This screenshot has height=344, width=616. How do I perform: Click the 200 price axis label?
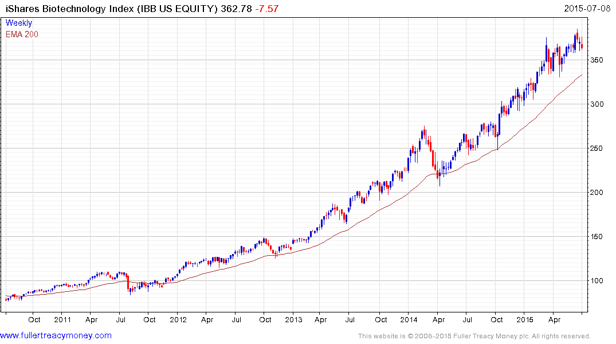tap(597, 192)
